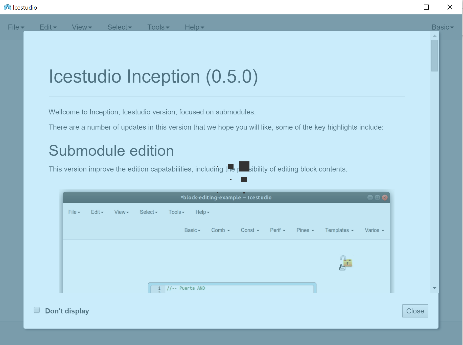Click the minimize circle in the preview titlebar
This screenshot has width=463, height=345.
point(370,198)
